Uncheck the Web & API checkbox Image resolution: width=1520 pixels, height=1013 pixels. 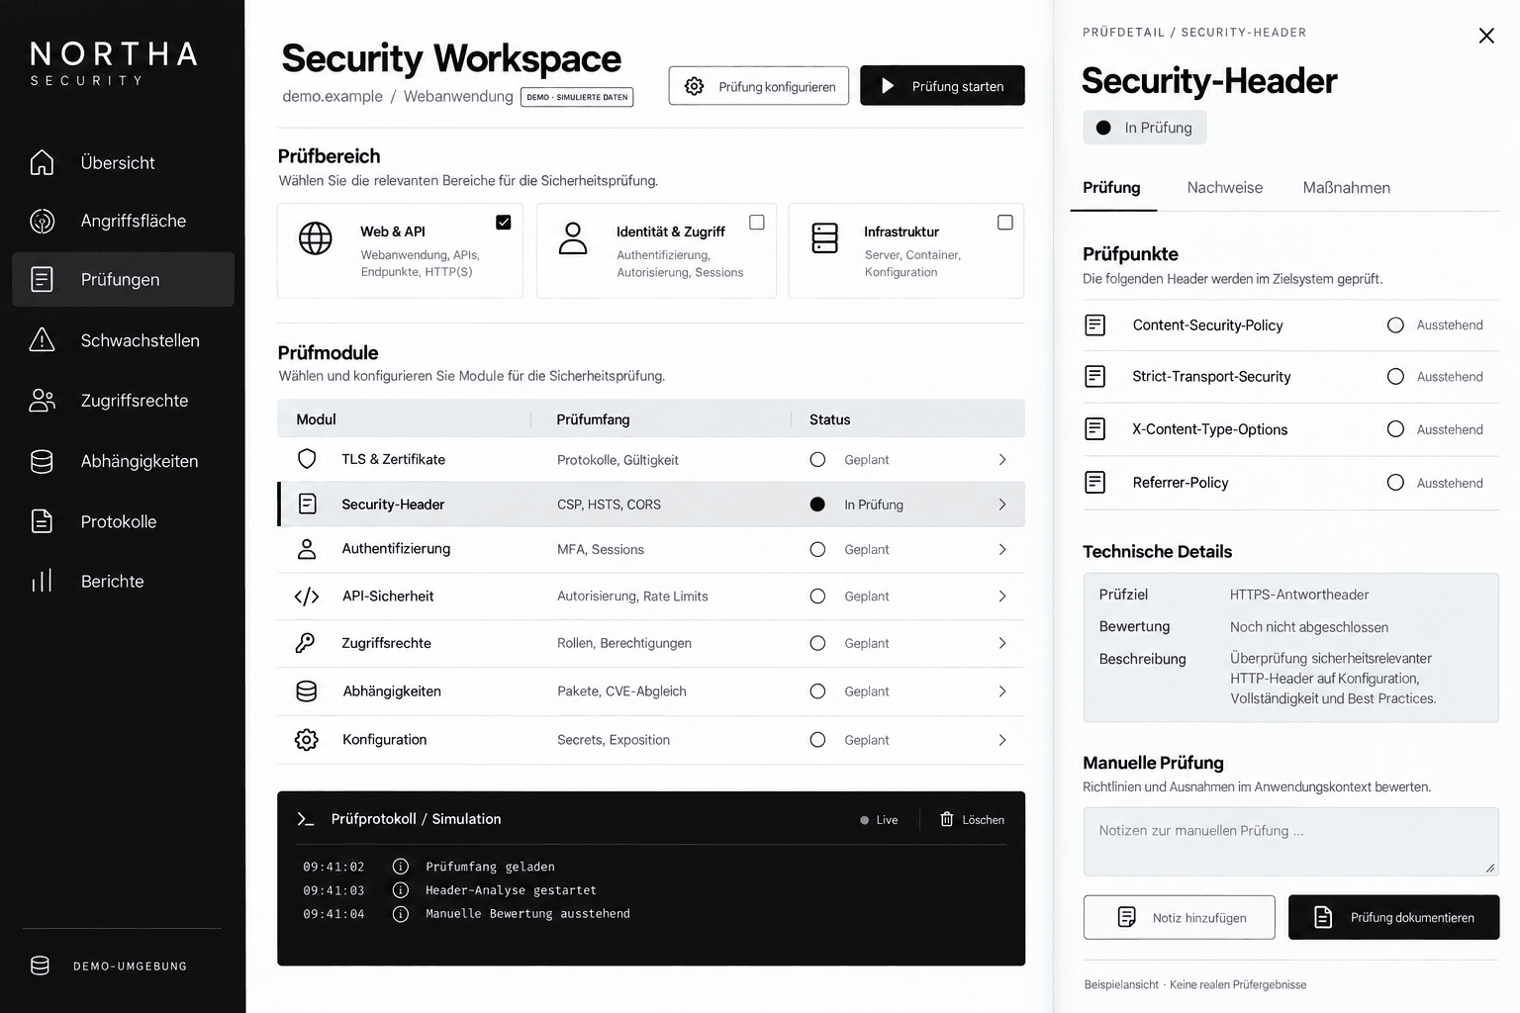(x=504, y=223)
